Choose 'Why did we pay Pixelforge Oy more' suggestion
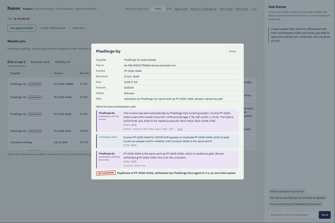335x223 pixels. tap(298, 198)
